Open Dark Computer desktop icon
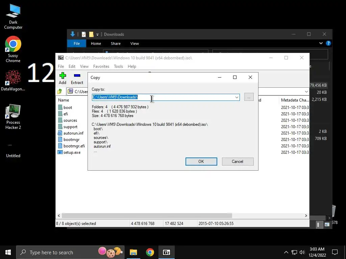The height and width of the screenshot is (259, 346). [x=13, y=17]
